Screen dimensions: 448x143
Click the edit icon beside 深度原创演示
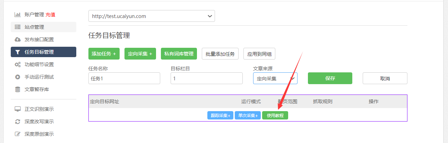pyautogui.click(x=17, y=134)
